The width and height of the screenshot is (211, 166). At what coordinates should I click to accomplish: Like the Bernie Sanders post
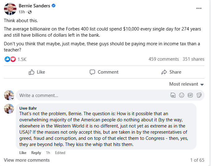37,72
